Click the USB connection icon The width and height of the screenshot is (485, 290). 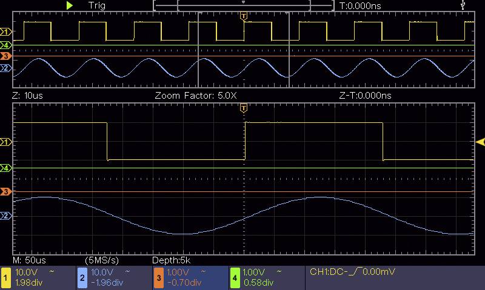(x=464, y=5)
